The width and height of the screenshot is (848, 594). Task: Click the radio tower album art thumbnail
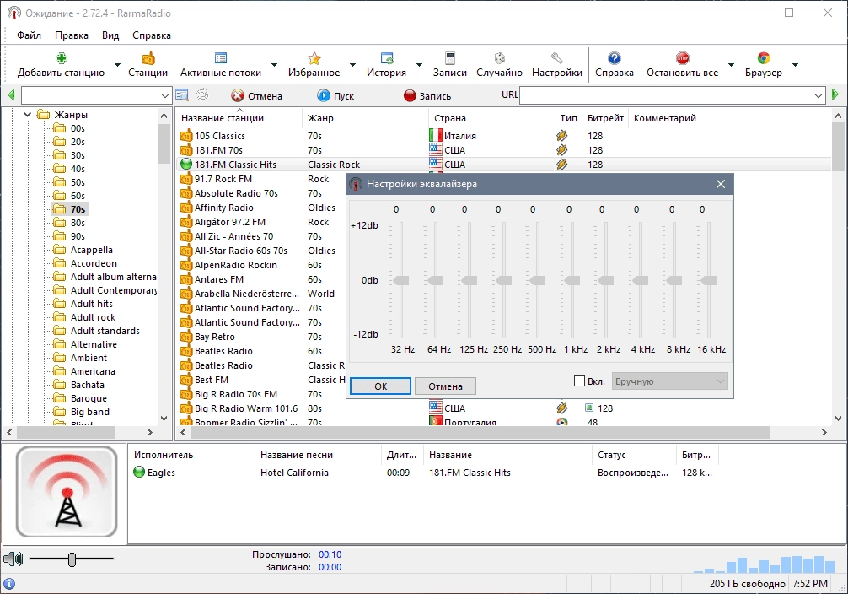point(67,492)
